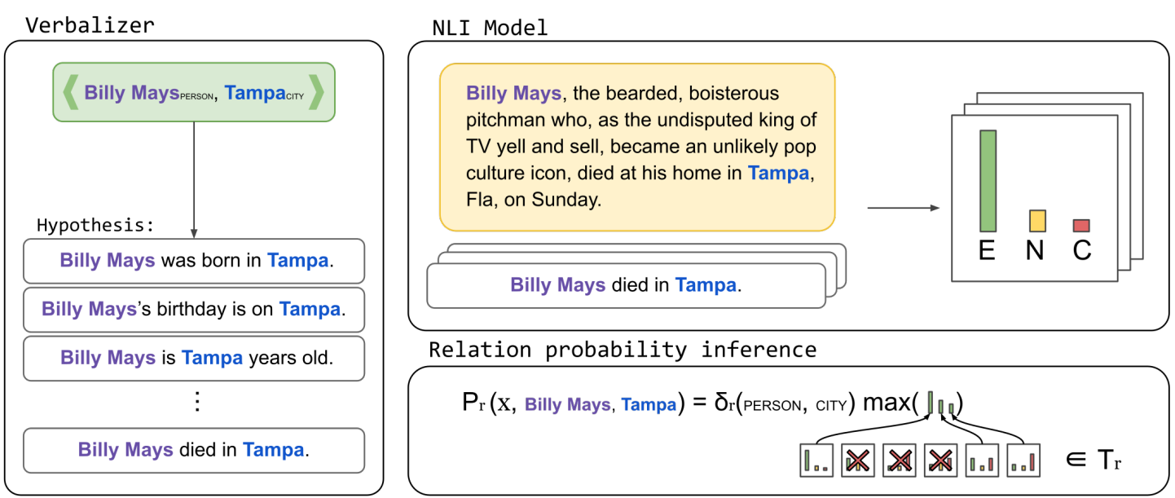The image size is (1175, 498).
Task: Click the first crossed-out chart icon
Action: coord(857,460)
